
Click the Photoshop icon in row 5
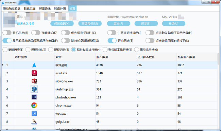[34, 97]
